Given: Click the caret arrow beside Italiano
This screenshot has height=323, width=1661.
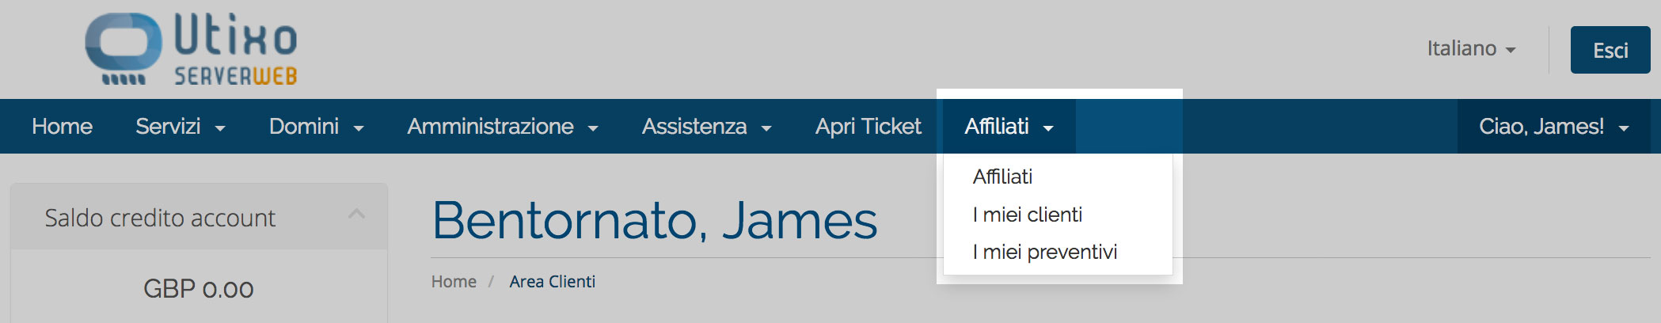Looking at the screenshot, I should (x=1511, y=51).
